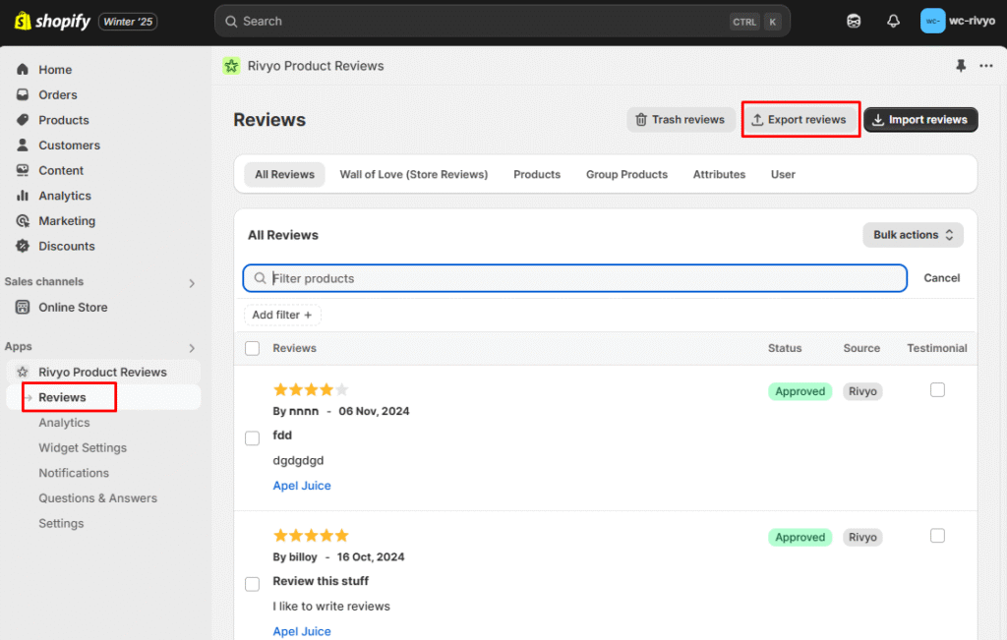Click into the Filter products search field
The height and width of the screenshot is (640, 1007).
[580, 278]
